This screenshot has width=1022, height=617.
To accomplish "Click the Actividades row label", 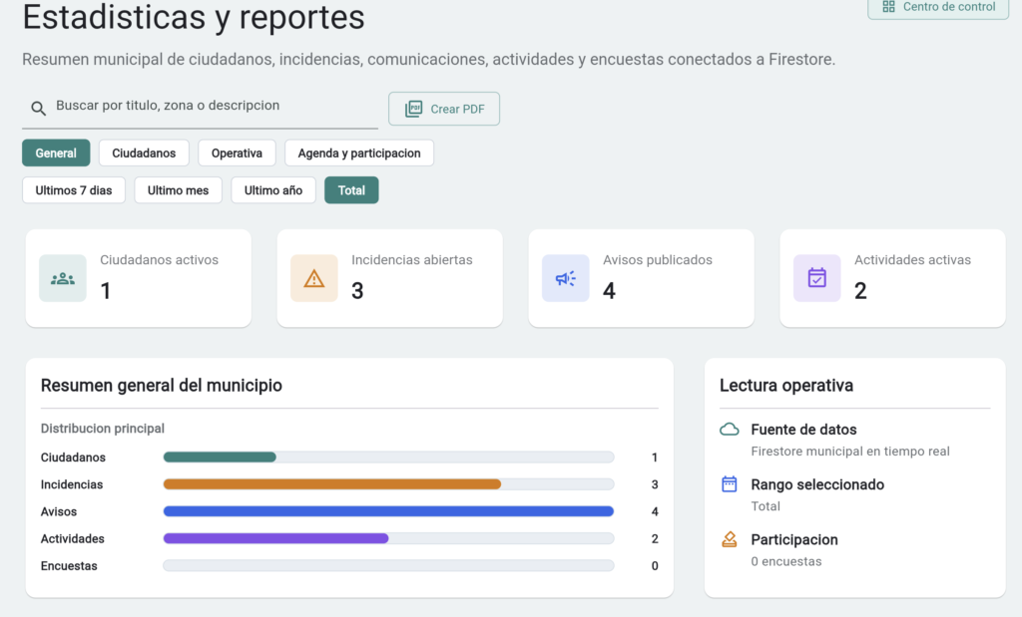I will pos(72,538).
